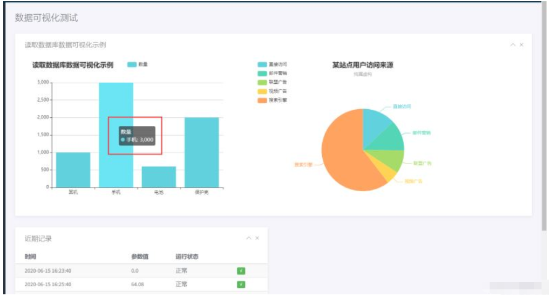Select the 2020-06-15 16:25:40 time cell
Viewport: 557px width, 298px height.
pyautogui.click(x=48, y=284)
